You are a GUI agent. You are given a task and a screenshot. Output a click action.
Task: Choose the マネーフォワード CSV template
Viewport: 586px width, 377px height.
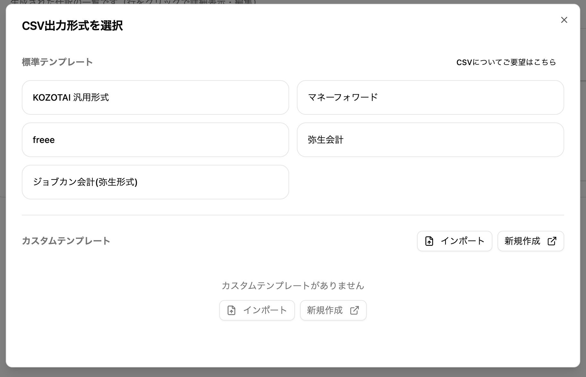430,97
